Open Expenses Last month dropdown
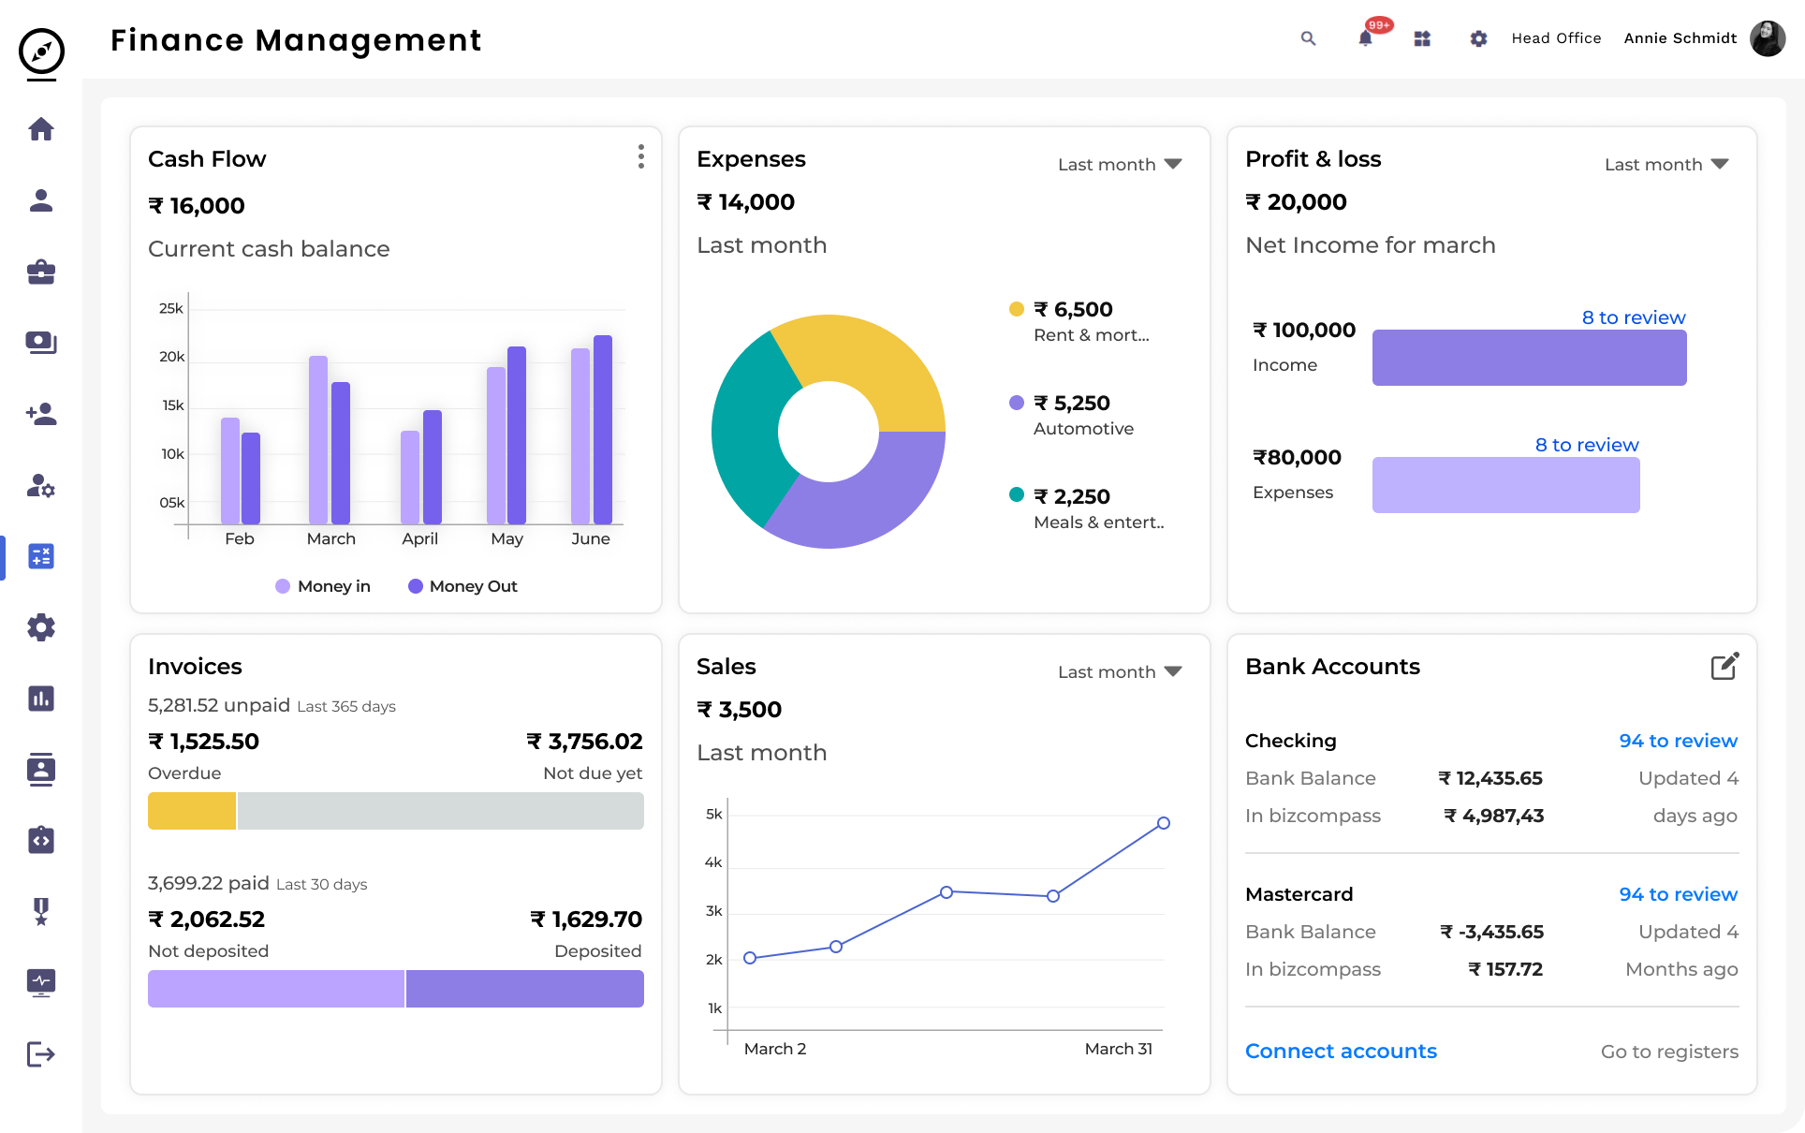 pyautogui.click(x=1120, y=165)
